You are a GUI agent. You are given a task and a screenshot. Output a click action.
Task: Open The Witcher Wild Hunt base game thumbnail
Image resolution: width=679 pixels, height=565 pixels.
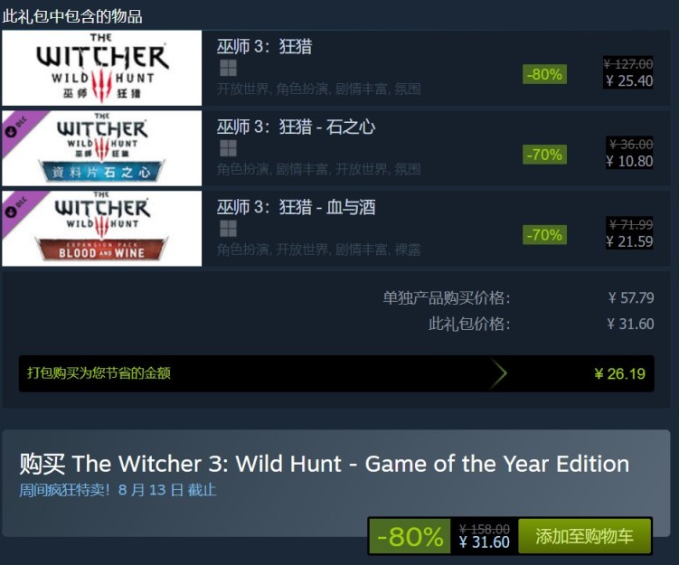102,68
